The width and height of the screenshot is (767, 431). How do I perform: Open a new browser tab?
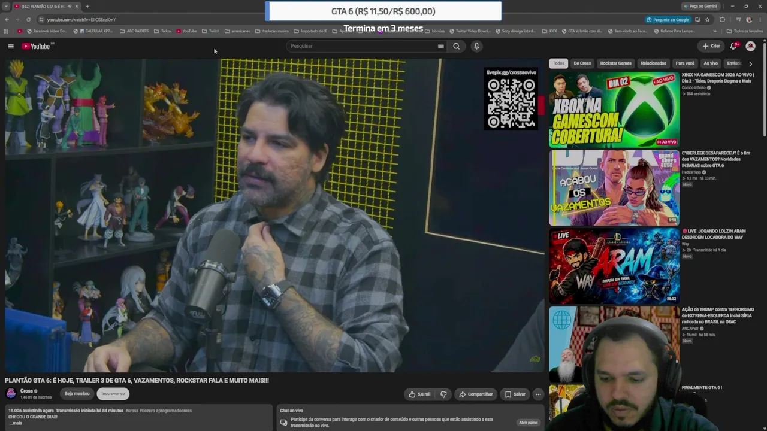coord(87,6)
